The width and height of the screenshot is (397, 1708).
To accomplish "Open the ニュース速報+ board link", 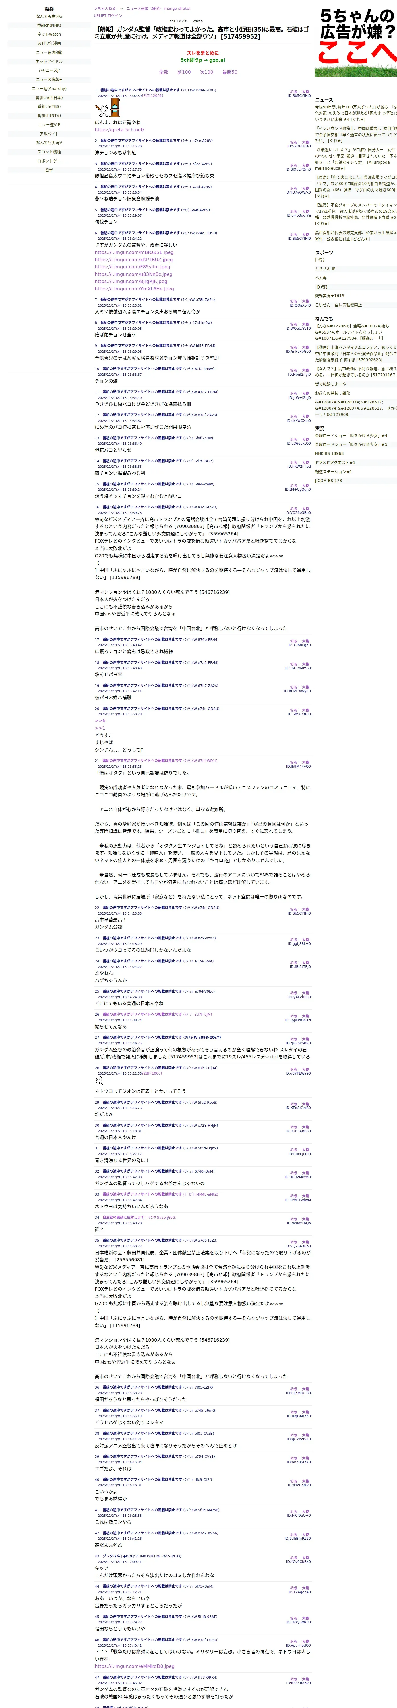I will (x=49, y=80).
